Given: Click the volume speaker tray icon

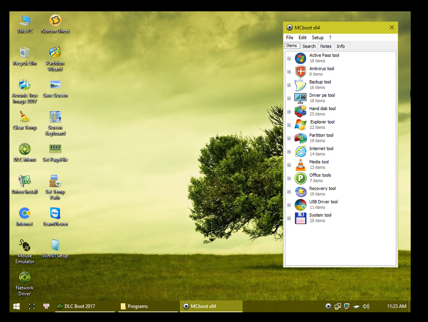Looking at the screenshot, I should click(x=366, y=306).
